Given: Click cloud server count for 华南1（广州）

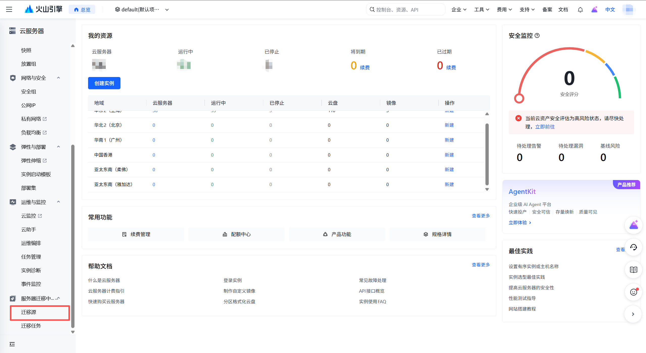Looking at the screenshot, I should click(x=154, y=140).
